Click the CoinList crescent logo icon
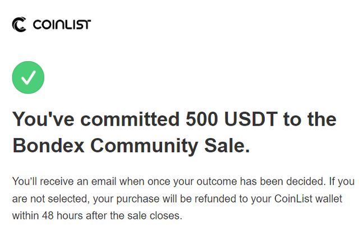Viewport: 359px width, 225px height. coord(19,25)
